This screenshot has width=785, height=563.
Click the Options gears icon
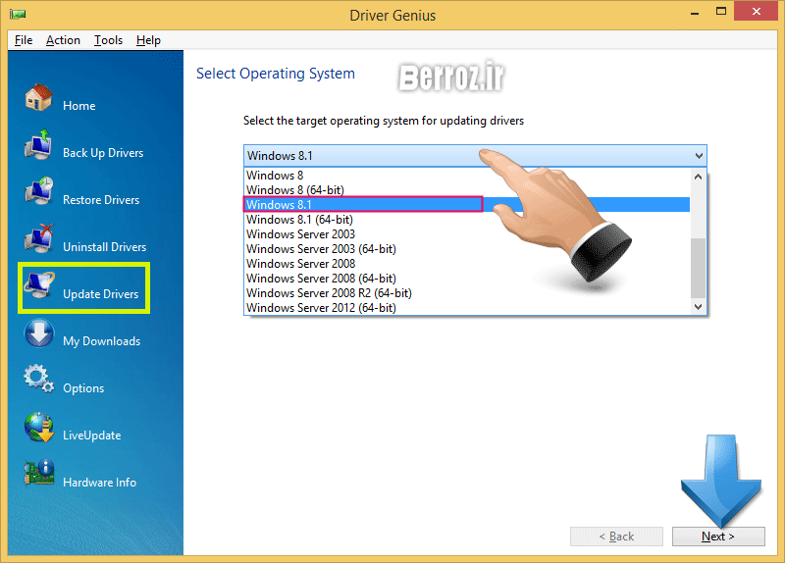tap(38, 380)
